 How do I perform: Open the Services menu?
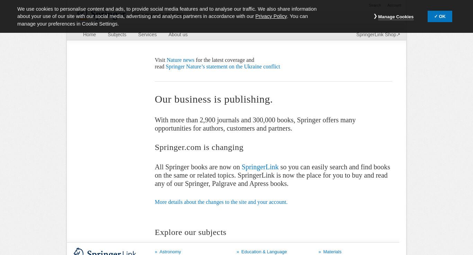(x=147, y=35)
